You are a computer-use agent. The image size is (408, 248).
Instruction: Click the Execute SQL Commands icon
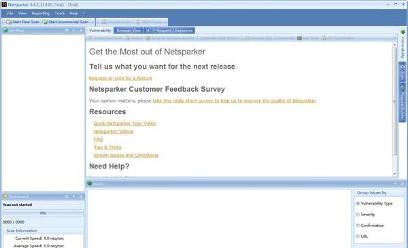248,38
